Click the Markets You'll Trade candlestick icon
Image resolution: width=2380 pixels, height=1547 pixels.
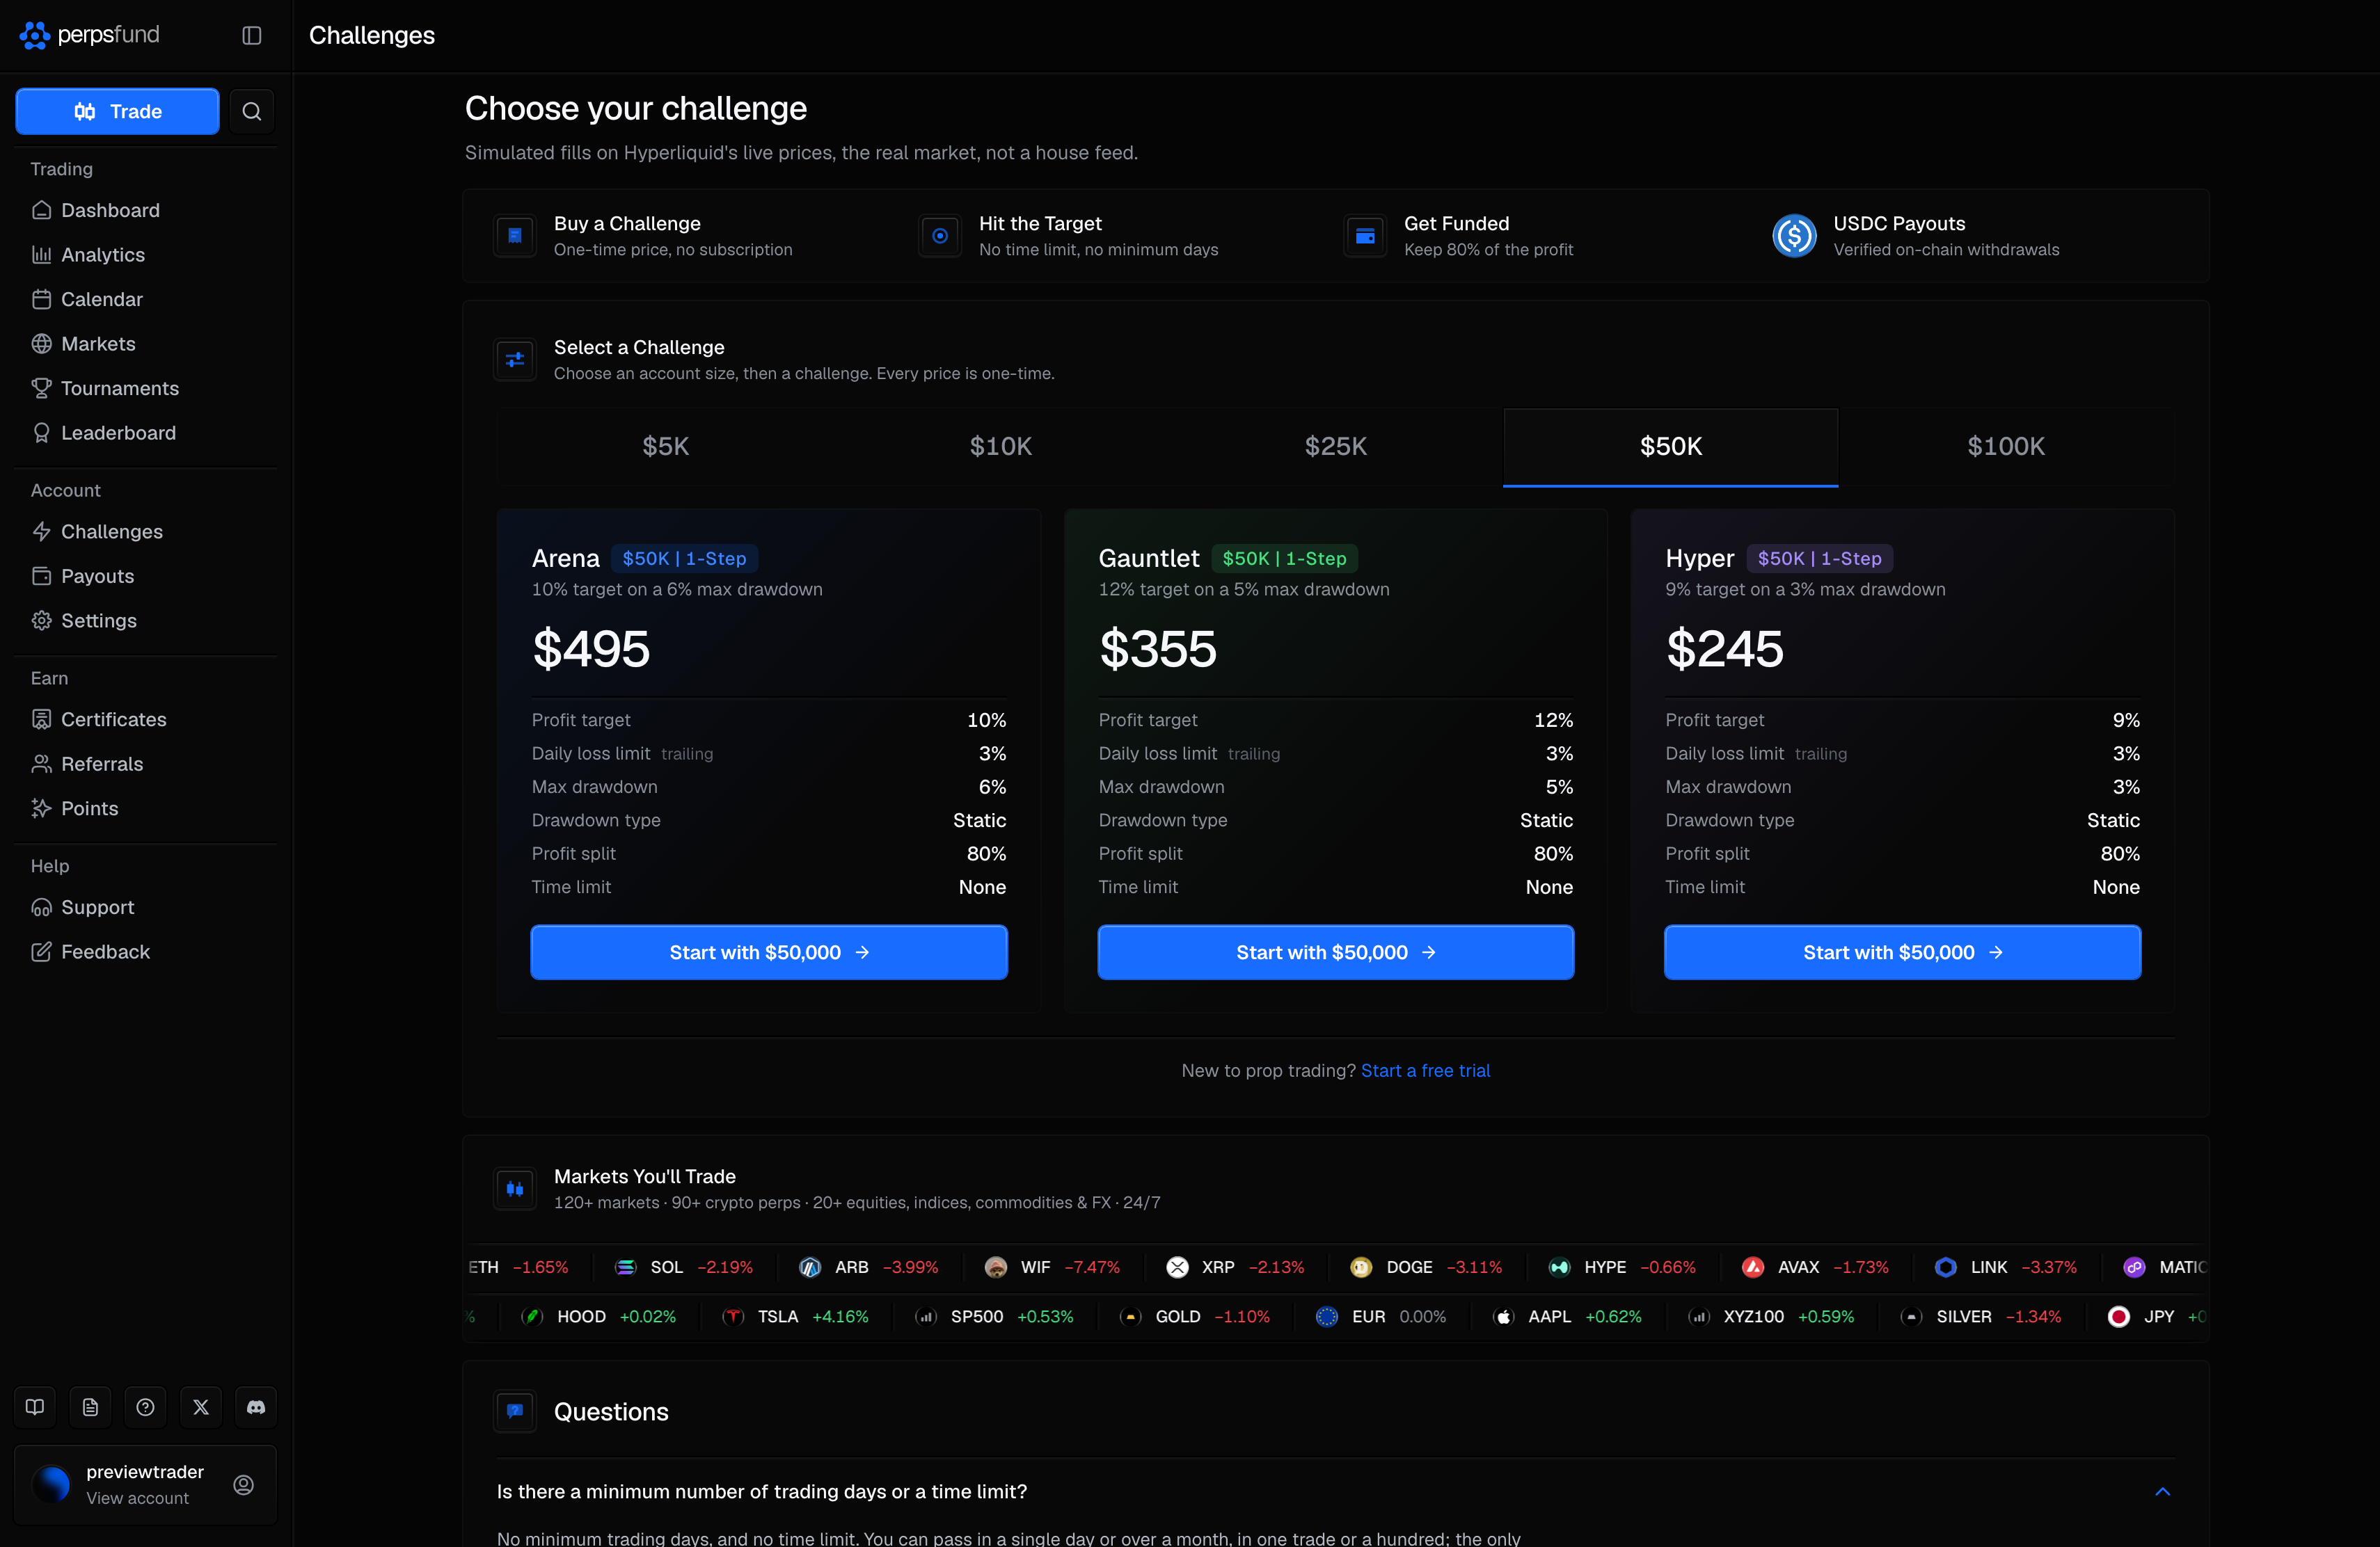(515, 1189)
